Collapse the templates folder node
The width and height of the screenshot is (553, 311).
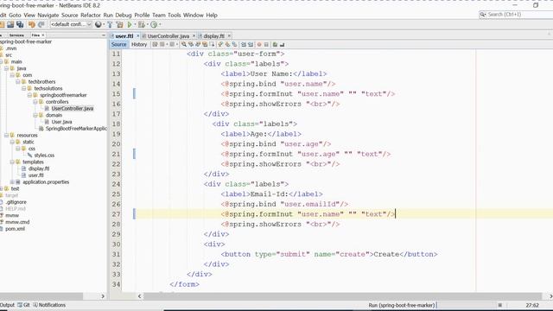pyautogui.click(x=12, y=162)
